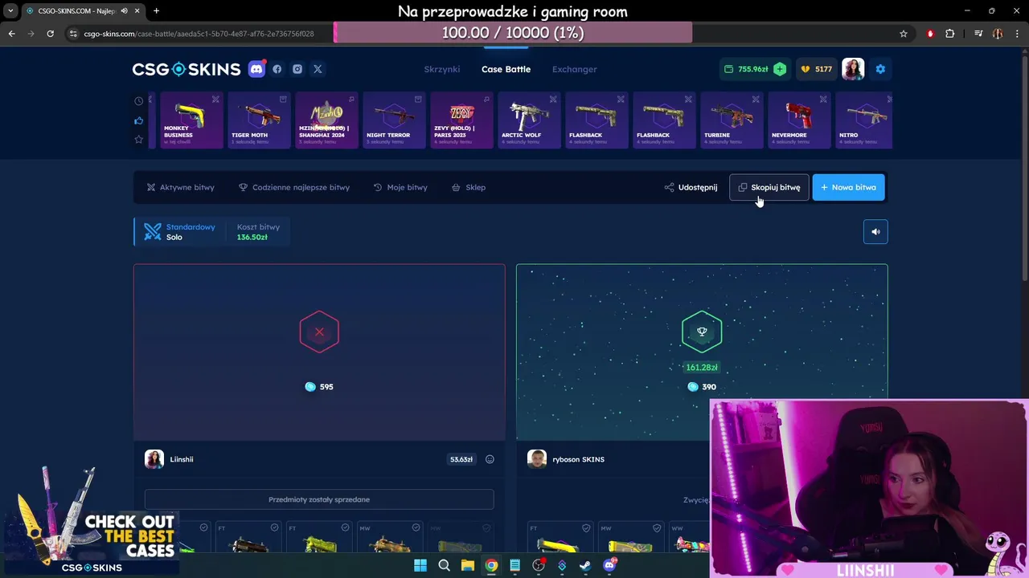The image size is (1029, 578).
Task: Open the Nitro drop card
Action: 864,120
